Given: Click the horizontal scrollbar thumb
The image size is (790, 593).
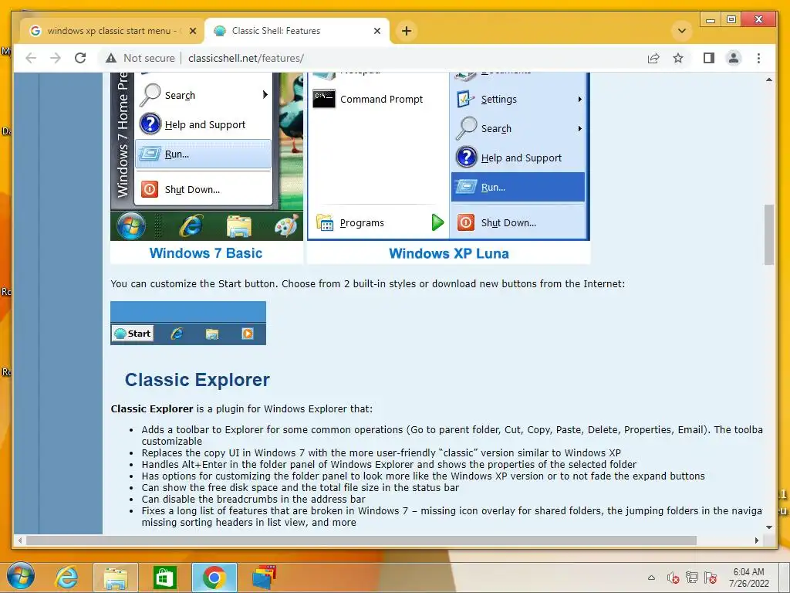Looking at the screenshot, I should 361,540.
